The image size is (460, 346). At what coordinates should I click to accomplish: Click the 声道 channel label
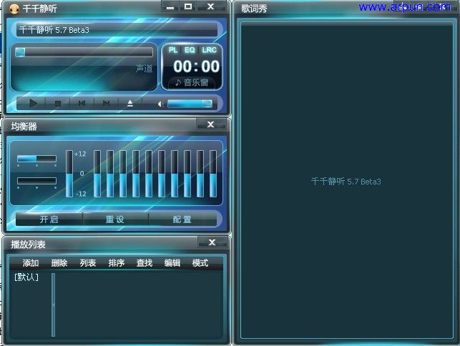pos(145,69)
